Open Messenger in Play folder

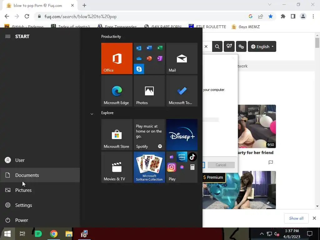coord(182,167)
